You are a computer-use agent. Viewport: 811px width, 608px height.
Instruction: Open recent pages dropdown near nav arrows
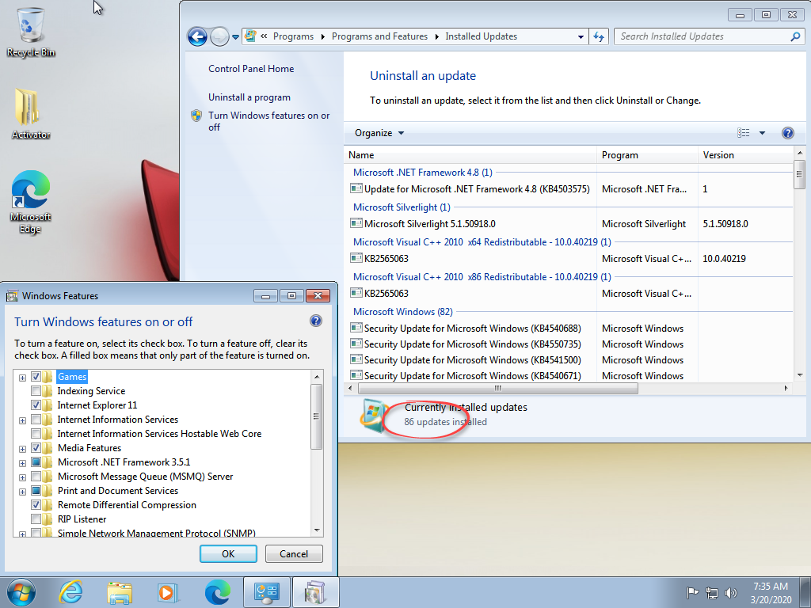click(x=235, y=37)
